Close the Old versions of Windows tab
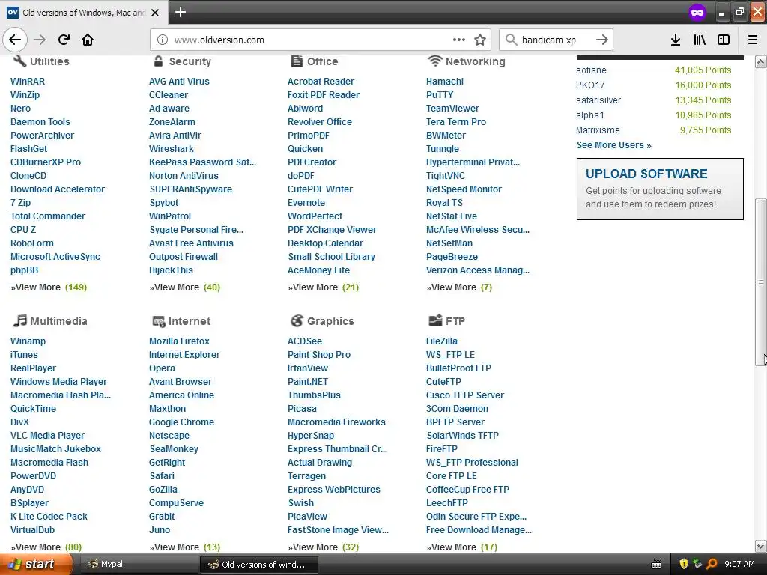The height and width of the screenshot is (575, 767). 155,13
